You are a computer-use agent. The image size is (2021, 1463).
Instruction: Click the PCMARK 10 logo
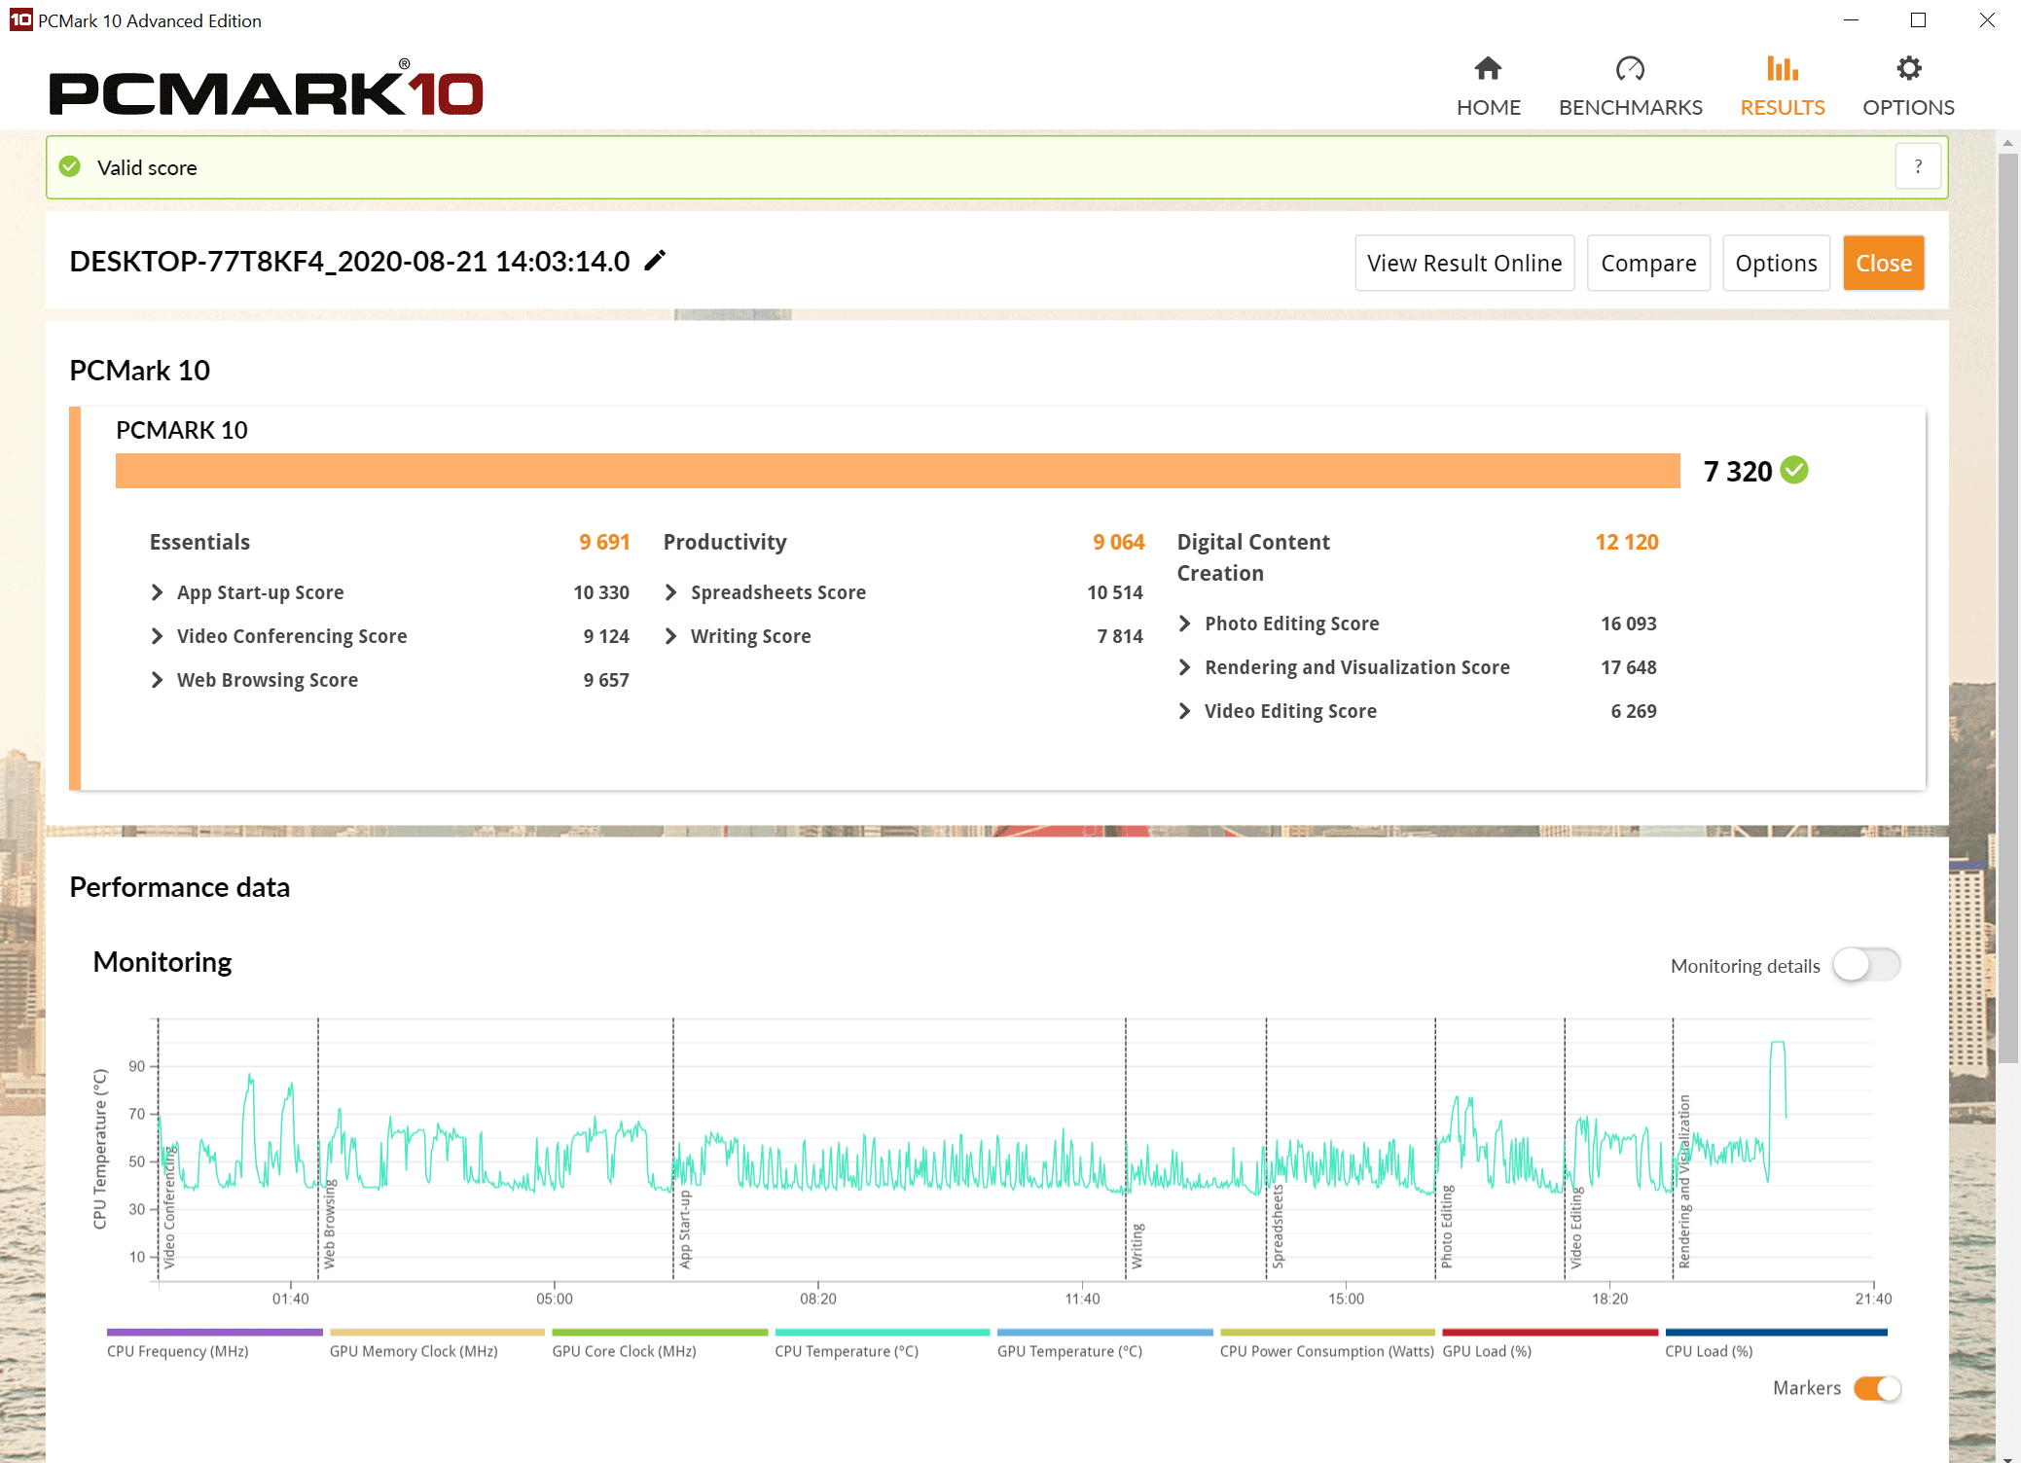tap(266, 89)
